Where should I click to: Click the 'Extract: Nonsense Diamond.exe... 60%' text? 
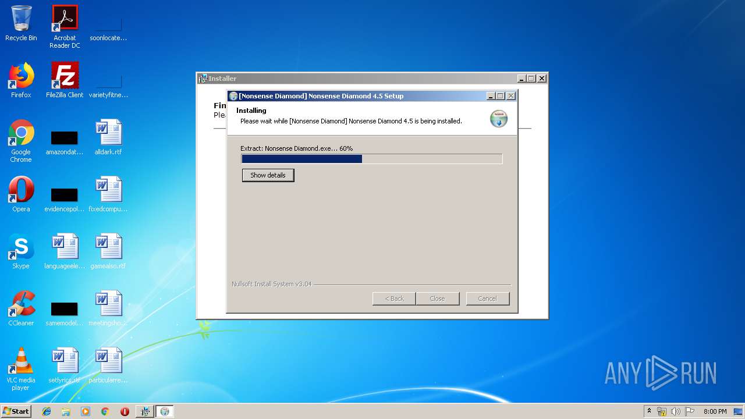click(x=296, y=148)
